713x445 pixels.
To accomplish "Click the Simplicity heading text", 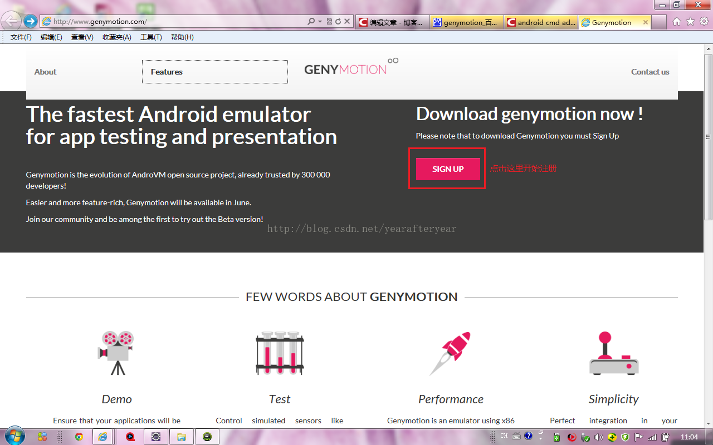I will 613,399.
